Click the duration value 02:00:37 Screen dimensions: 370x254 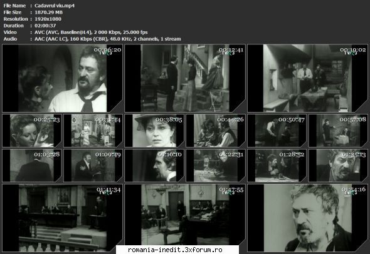(45, 26)
